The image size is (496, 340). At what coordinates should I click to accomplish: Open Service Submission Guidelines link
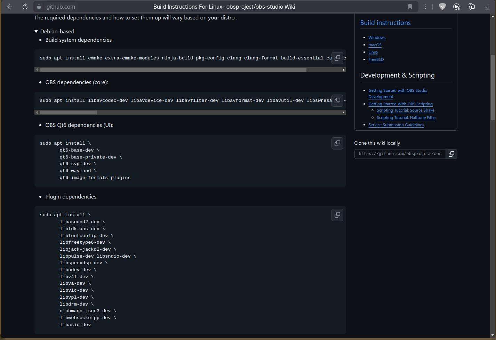click(396, 125)
